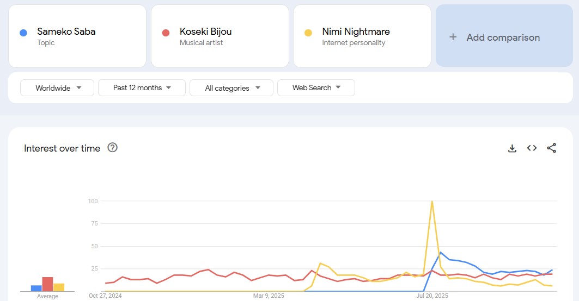The height and width of the screenshot is (301, 579).
Task: Download the Interest over time data
Action: 512,148
